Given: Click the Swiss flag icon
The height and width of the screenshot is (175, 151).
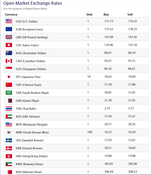Looking at the screenshot, I should pyautogui.click(x=9, y=45).
